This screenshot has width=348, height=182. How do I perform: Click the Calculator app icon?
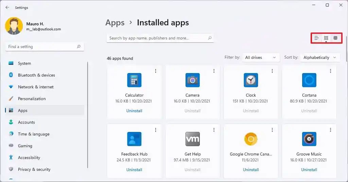click(x=134, y=80)
